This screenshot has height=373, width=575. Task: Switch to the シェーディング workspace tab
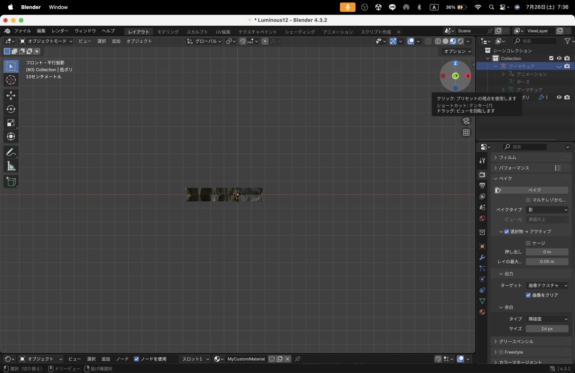click(300, 32)
